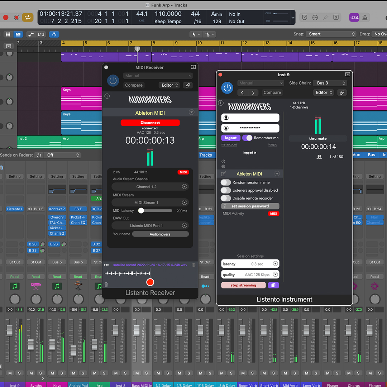Open the MIDI Stream 1 dropdown
The height and width of the screenshot is (387, 387).
(150, 202)
